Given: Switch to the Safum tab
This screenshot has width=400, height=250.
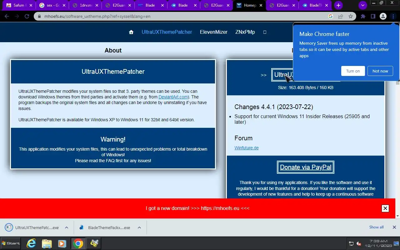Looking at the screenshot, I should click(19, 5).
